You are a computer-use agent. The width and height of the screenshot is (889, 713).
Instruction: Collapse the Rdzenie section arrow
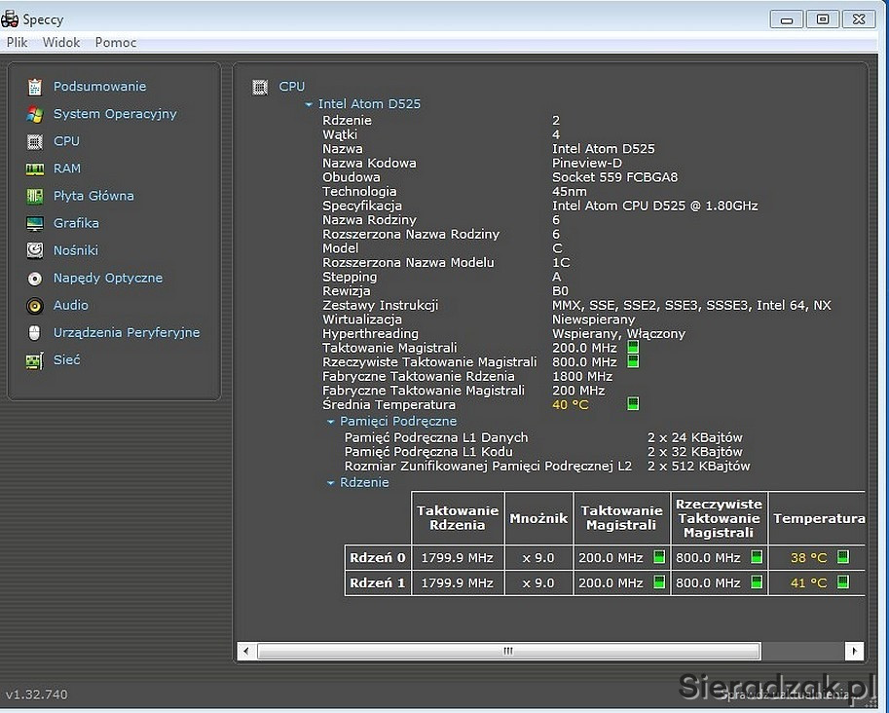tap(330, 483)
